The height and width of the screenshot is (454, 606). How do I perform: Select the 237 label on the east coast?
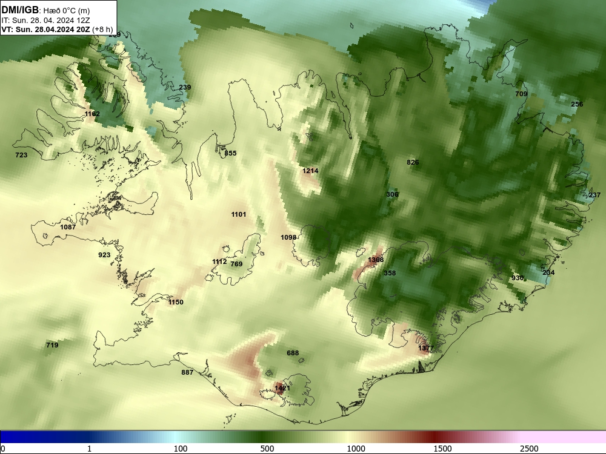(x=595, y=195)
